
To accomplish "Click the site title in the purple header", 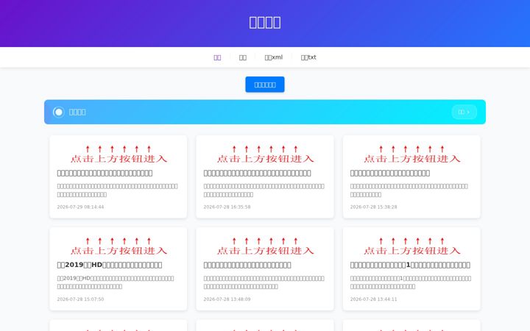I will tap(265, 22).
